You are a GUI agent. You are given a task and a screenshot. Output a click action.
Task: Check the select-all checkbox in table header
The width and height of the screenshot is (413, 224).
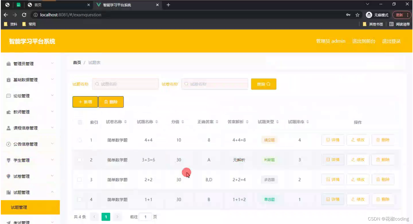pyautogui.click(x=80, y=122)
